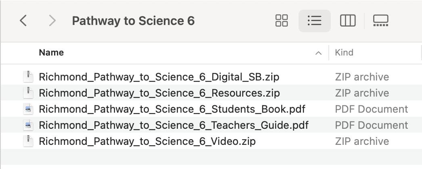Select the list view button
Viewport: 422px width, 169px height.
314,21
